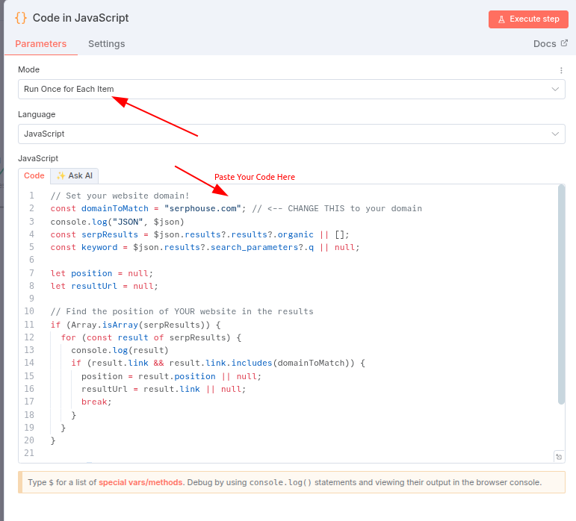Click the Code in JavaScript node title
The width and height of the screenshot is (576, 521).
click(x=81, y=18)
